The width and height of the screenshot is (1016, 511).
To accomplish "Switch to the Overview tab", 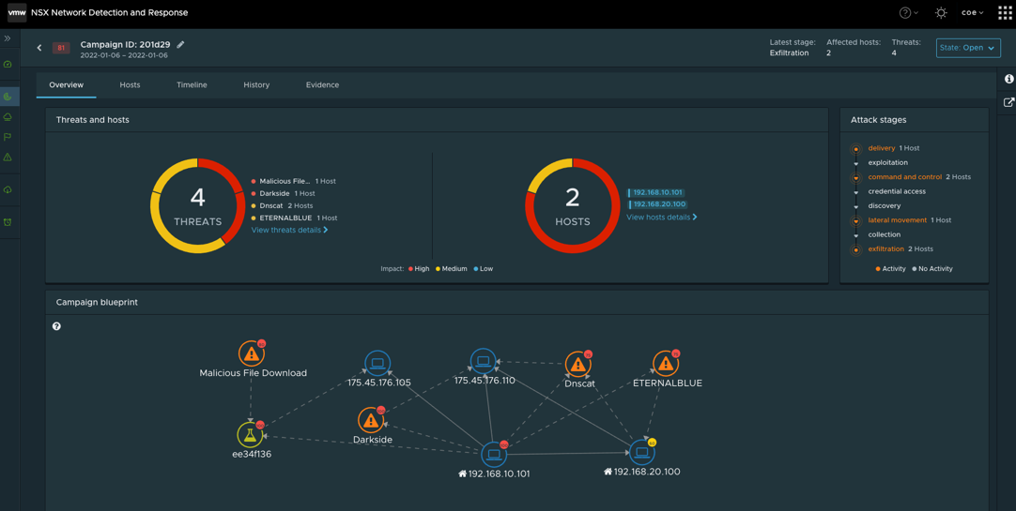I will tap(66, 84).
